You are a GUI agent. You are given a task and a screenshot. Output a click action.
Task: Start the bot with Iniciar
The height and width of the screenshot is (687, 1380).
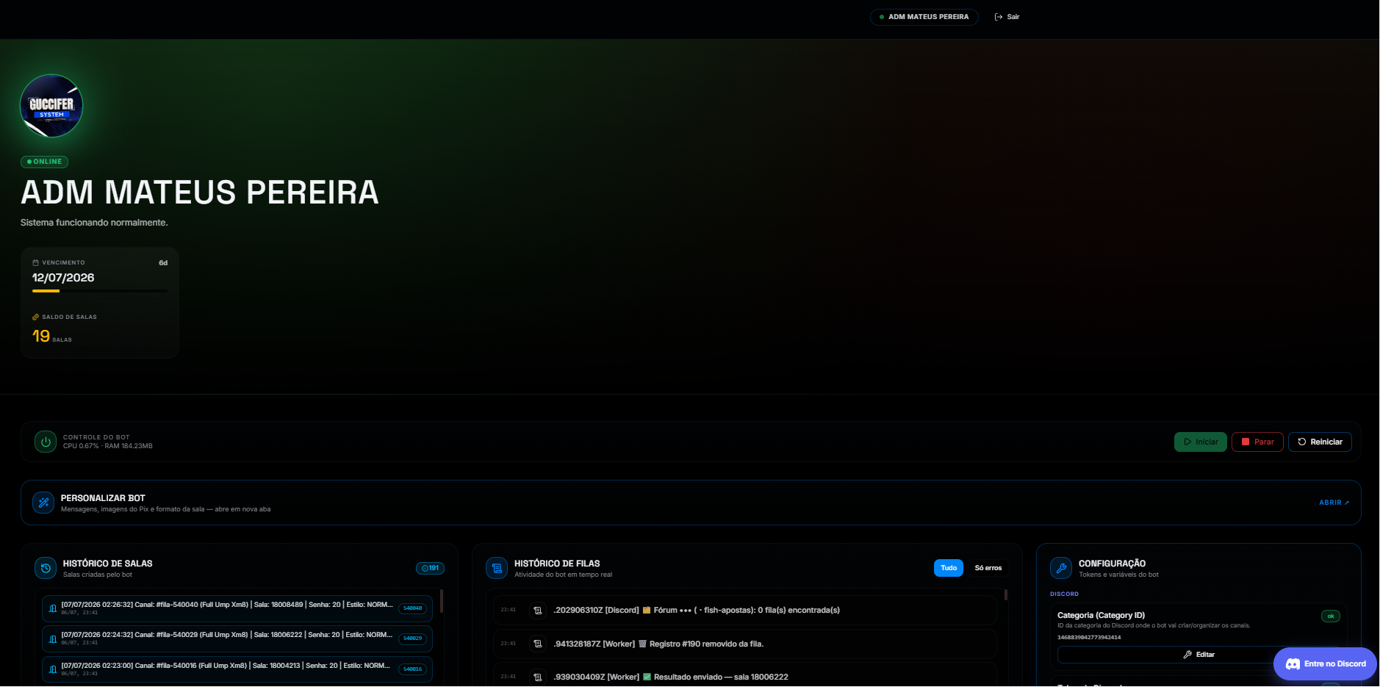pos(1200,442)
